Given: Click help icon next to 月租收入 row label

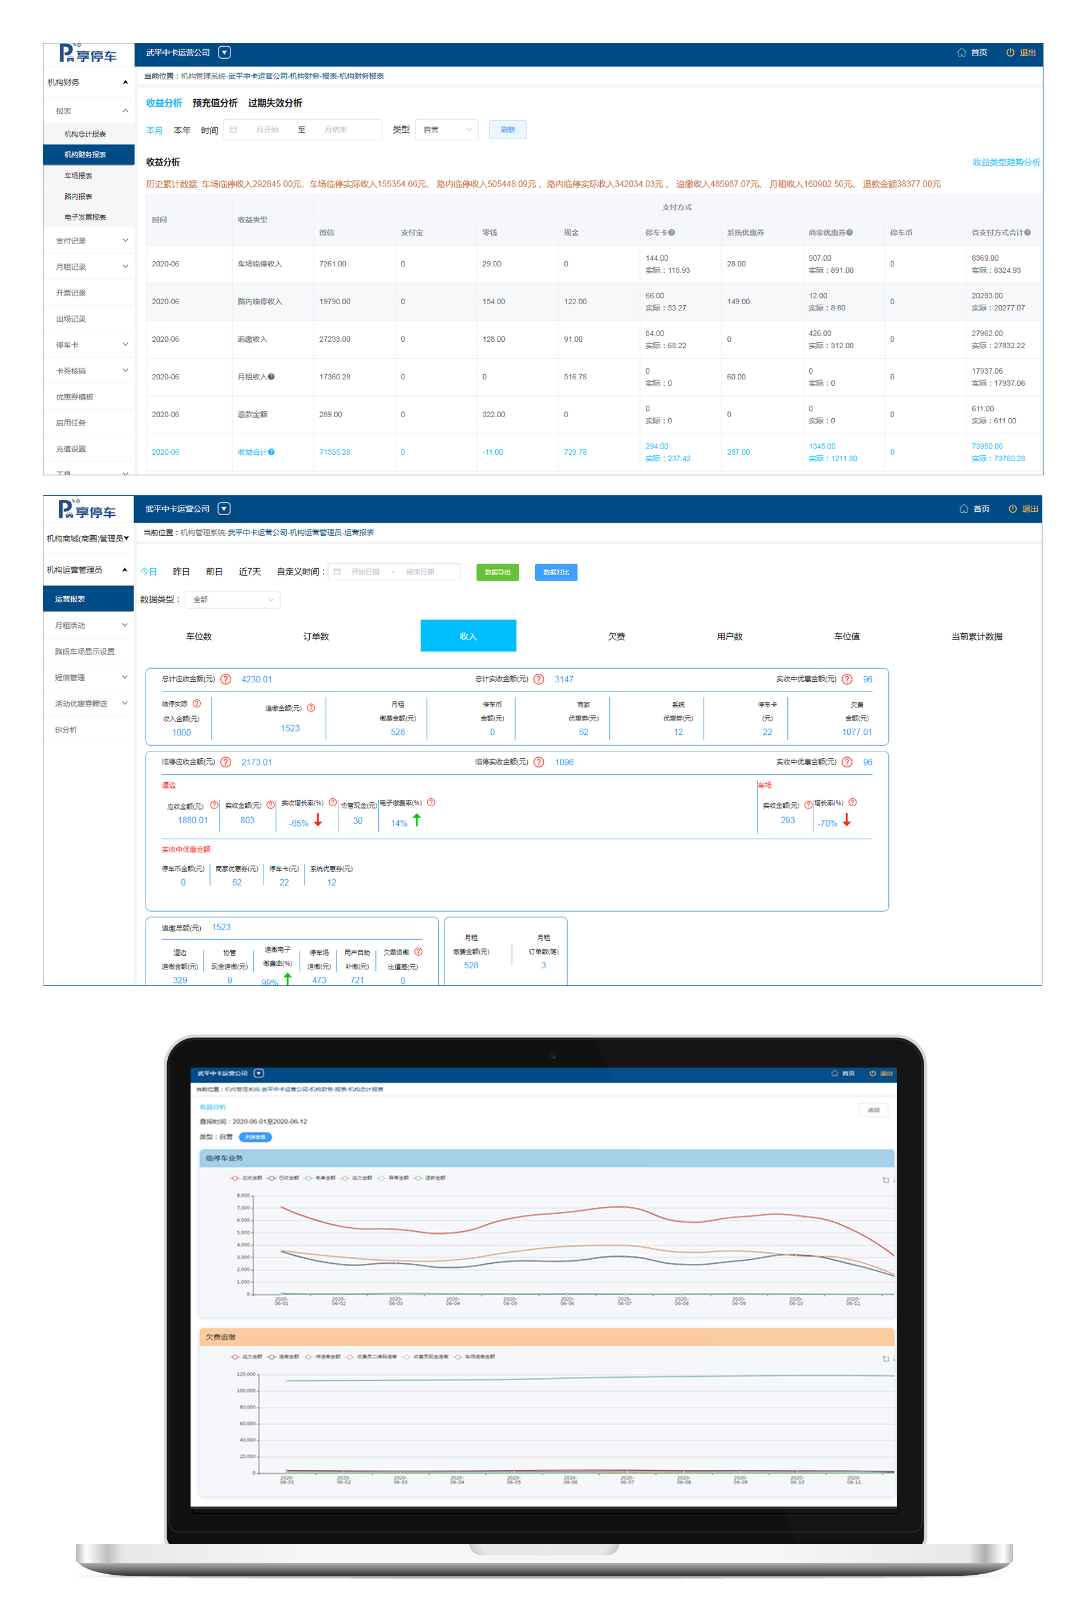Looking at the screenshot, I should click(x=271, y=377).
